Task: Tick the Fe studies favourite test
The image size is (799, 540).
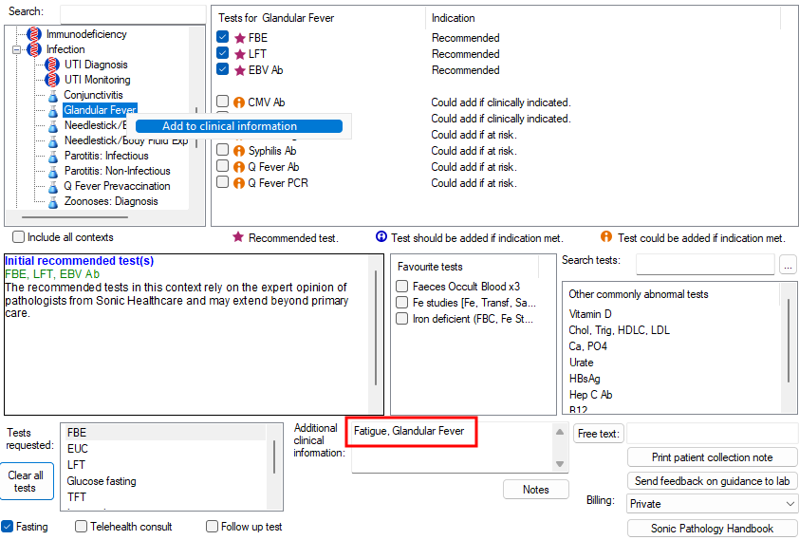Action: [x=402, y=303]
